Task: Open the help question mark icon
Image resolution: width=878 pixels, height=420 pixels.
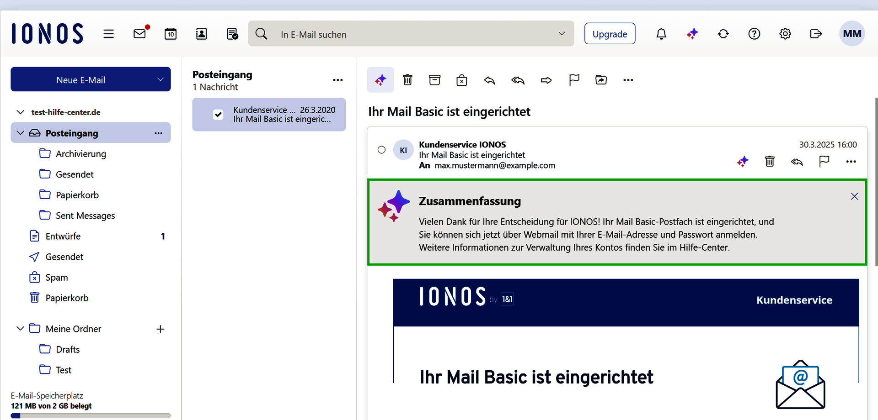Action: tap(754, 34)
